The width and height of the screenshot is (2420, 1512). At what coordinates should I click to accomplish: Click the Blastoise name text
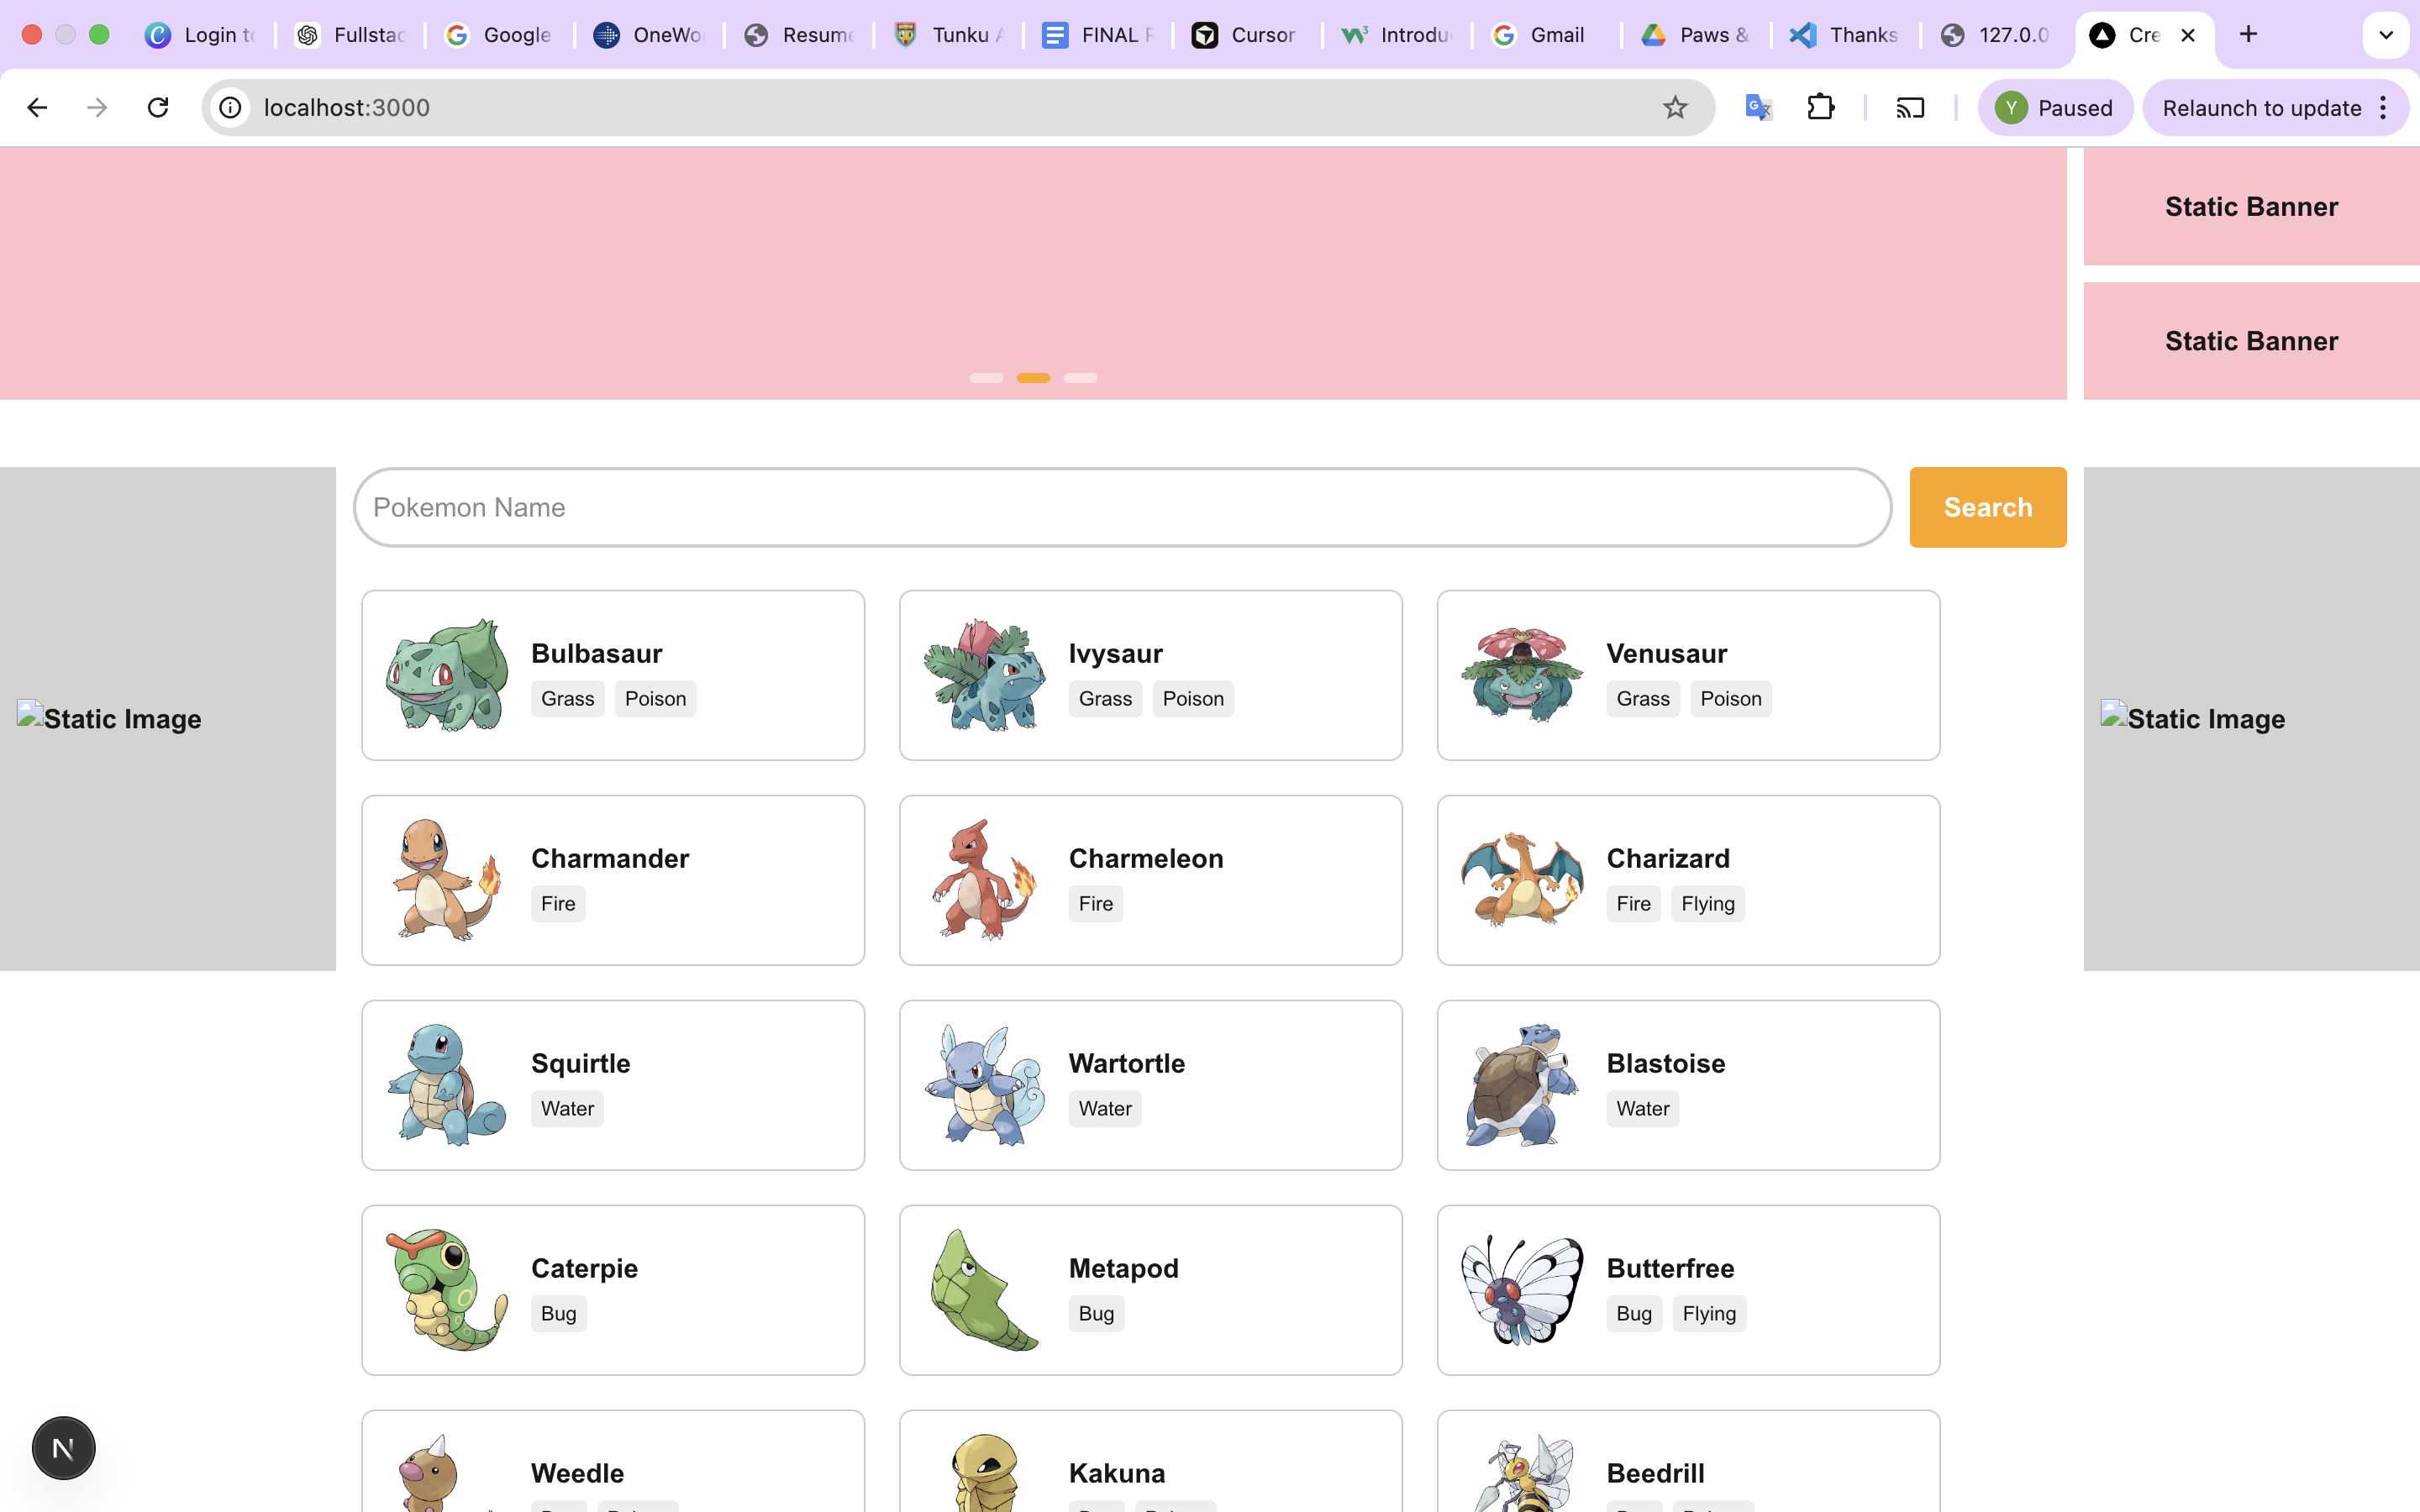1665,1064
